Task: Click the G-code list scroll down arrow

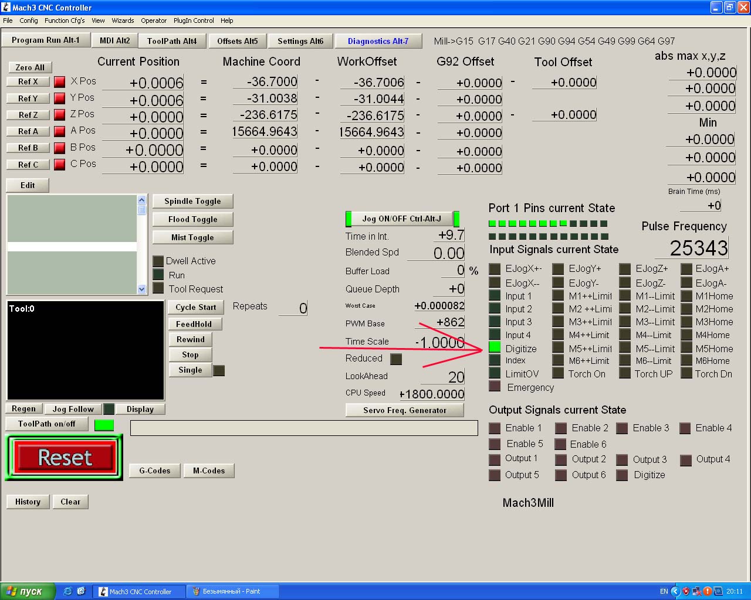Action: pyautogui.click(x=141, y=289)
